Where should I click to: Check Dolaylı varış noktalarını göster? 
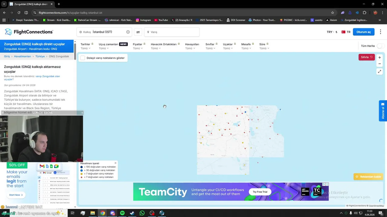coord(83,58)
